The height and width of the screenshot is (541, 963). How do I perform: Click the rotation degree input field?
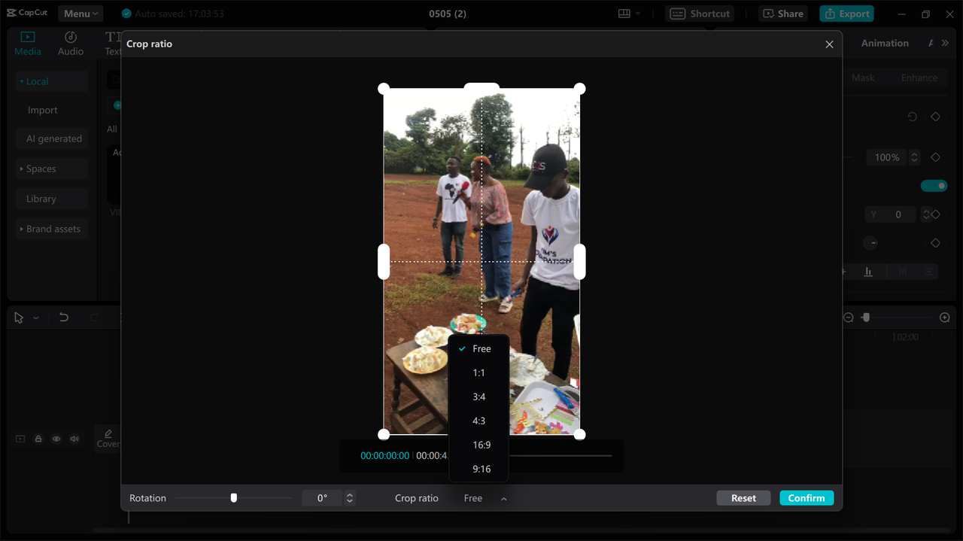coord(322,498)
